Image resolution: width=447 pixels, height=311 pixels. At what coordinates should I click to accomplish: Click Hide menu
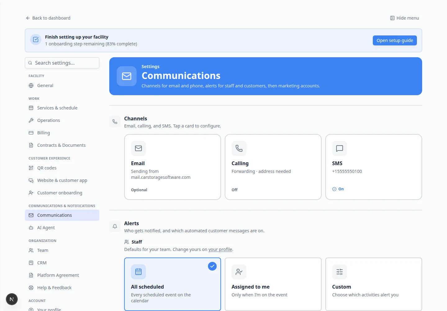click(404, 18)
